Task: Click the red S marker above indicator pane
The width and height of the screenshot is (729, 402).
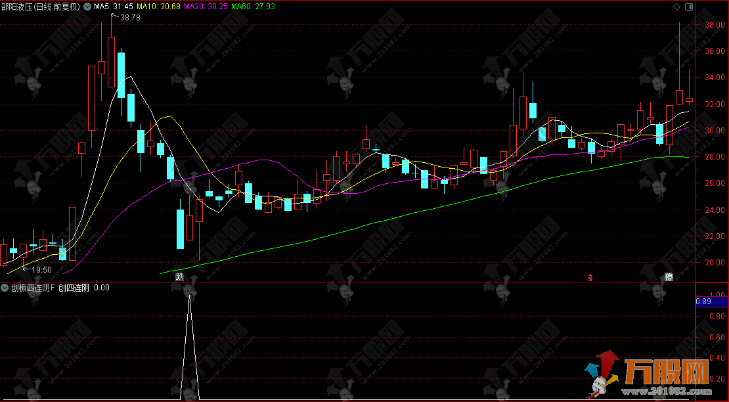Action: click(590, 278)
